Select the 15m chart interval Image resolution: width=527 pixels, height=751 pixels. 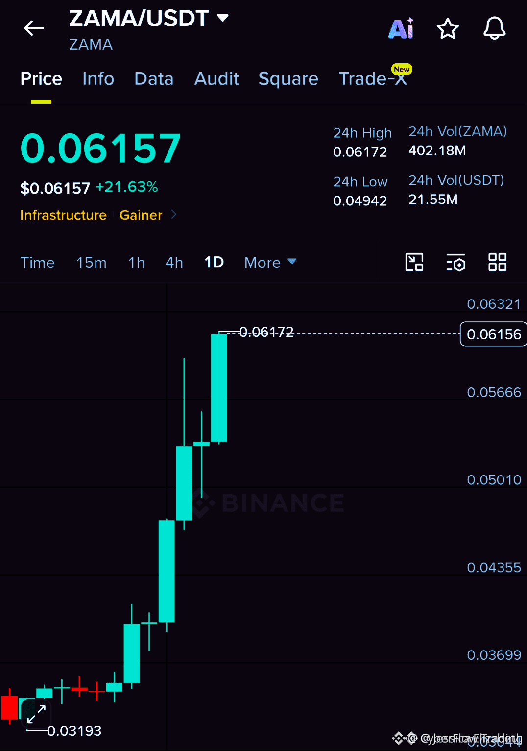point(91,263)
